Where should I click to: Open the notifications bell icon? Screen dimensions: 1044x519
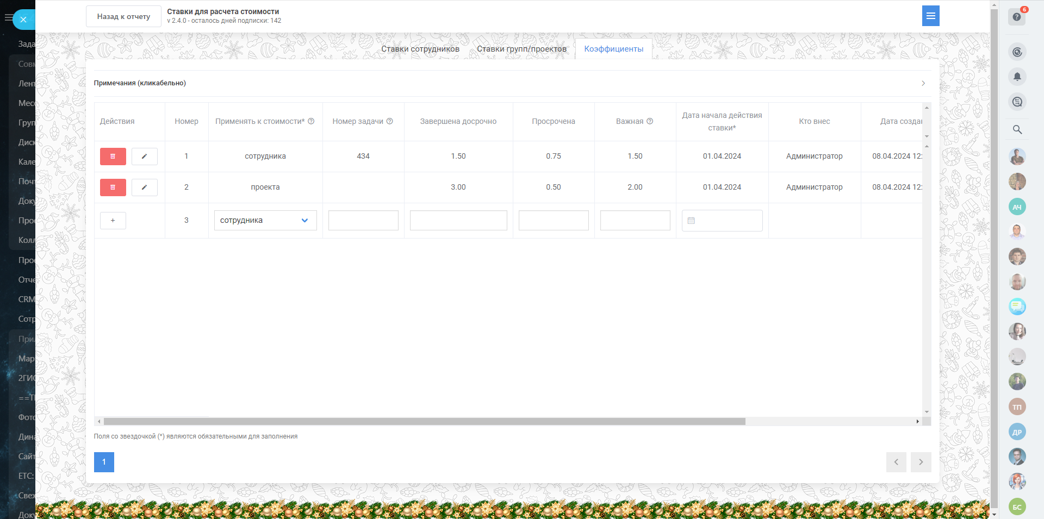click(1017, 77)
